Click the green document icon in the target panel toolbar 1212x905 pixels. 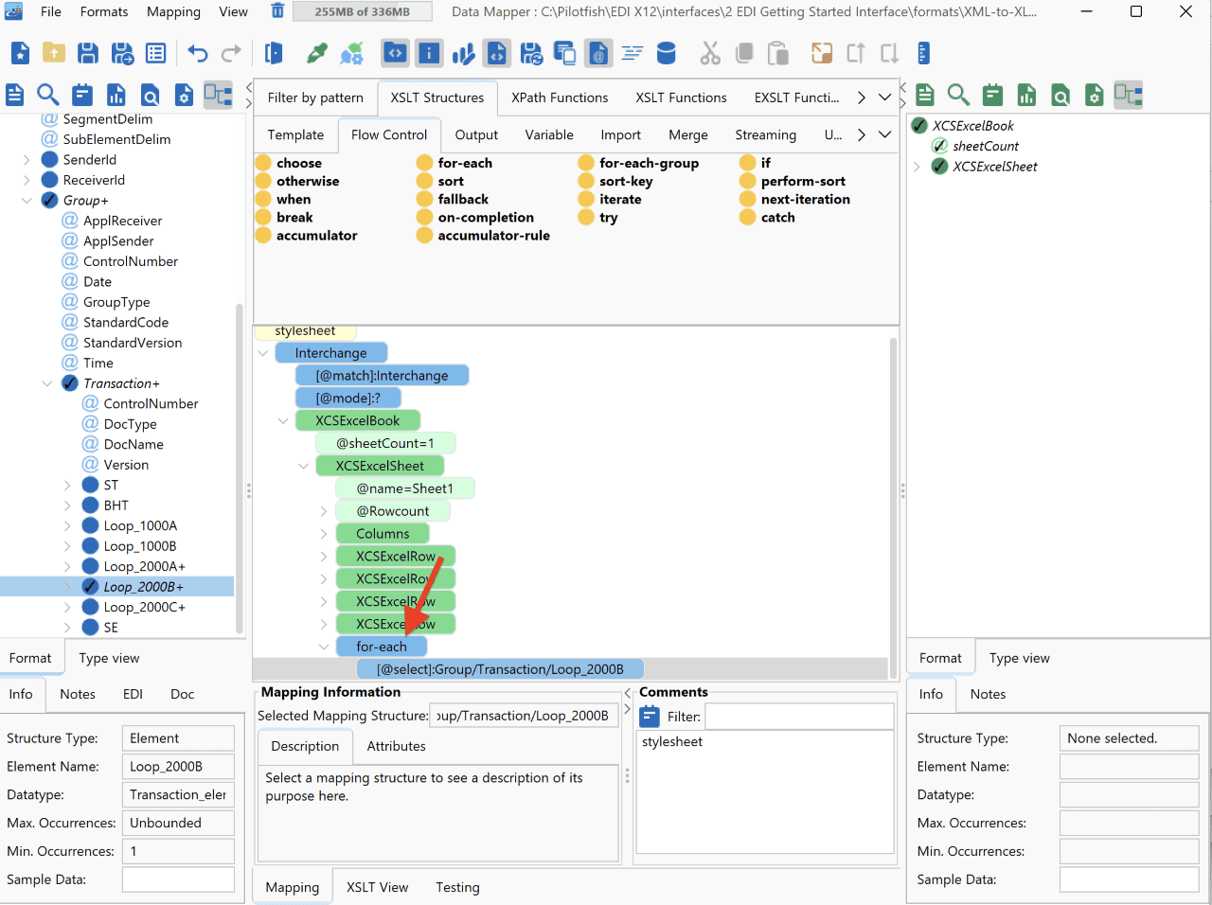925,95
